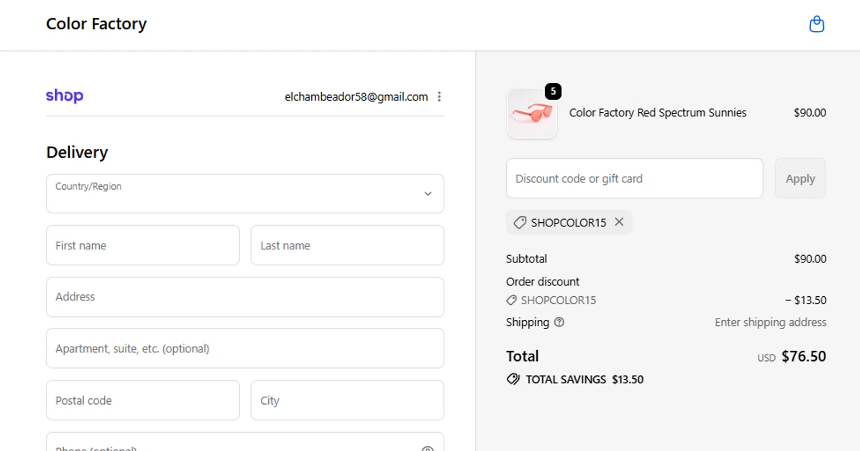860x451 pixels.
Task: Click the discount tag icon on SHOPCOLOR15 chip
Action: 519,222
